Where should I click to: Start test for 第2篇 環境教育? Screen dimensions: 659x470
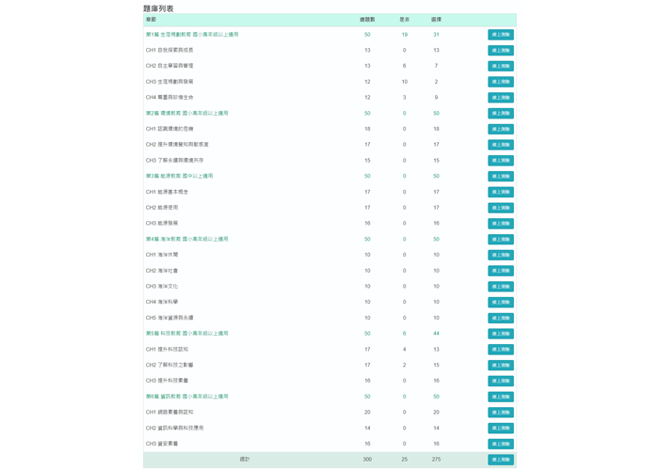[500, 114]
